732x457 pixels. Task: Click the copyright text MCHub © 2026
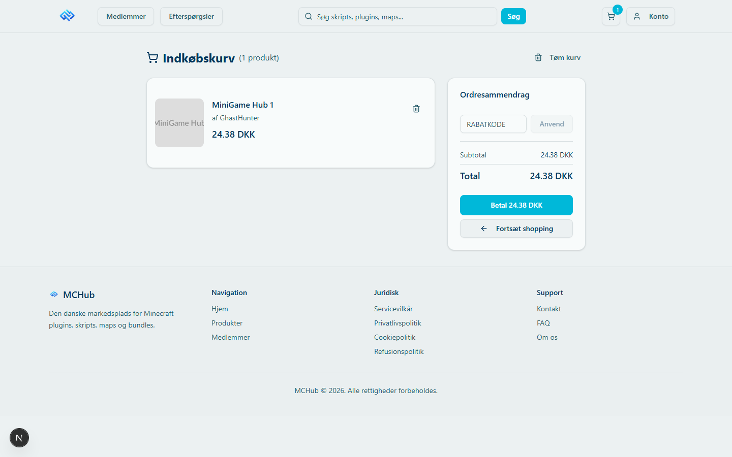coord(366,390)
